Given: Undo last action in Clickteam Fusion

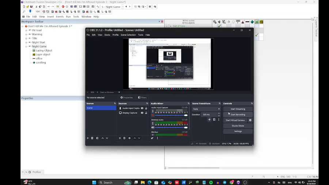Looking at the screenshot, I should click(x=49, y=7).
